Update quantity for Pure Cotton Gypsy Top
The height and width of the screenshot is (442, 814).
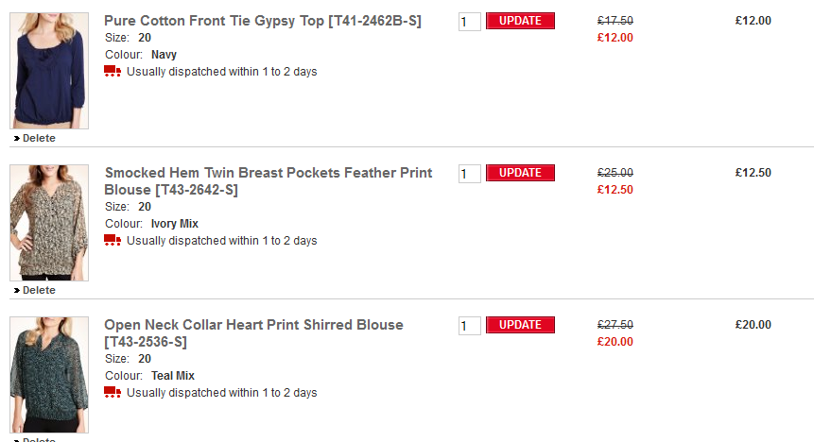point(520,21)
